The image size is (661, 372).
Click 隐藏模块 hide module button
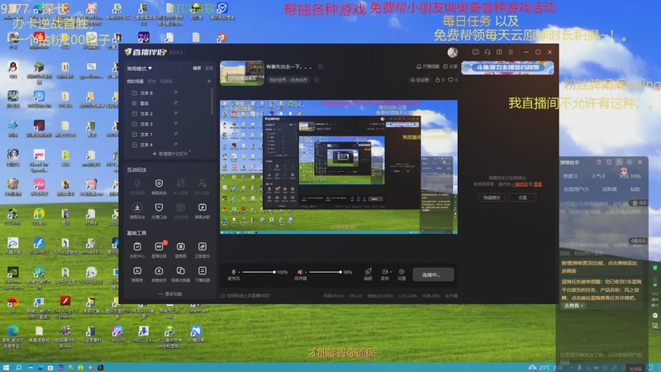click(492, 198)
